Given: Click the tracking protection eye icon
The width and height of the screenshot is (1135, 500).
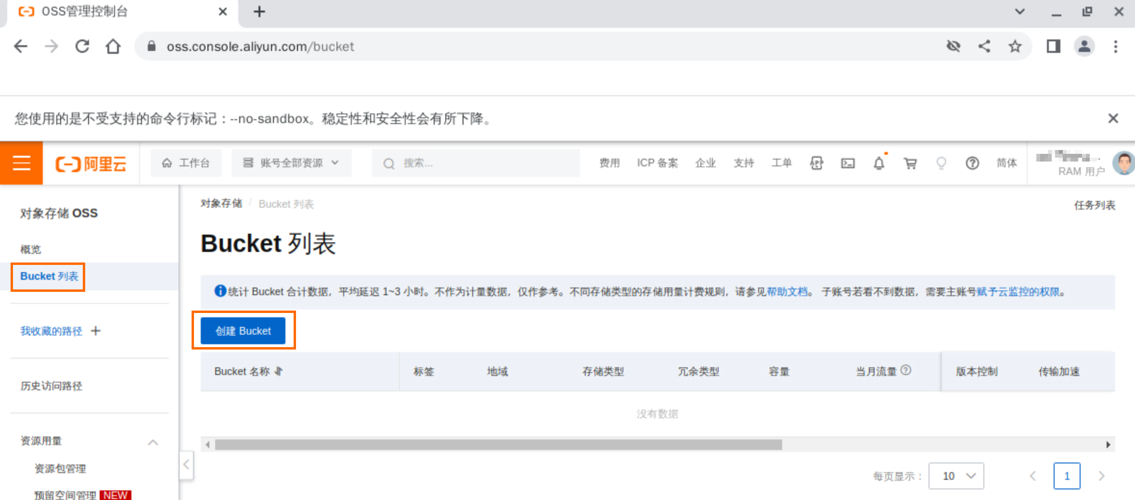Looking at the screenshot, I should pos(954,46).
